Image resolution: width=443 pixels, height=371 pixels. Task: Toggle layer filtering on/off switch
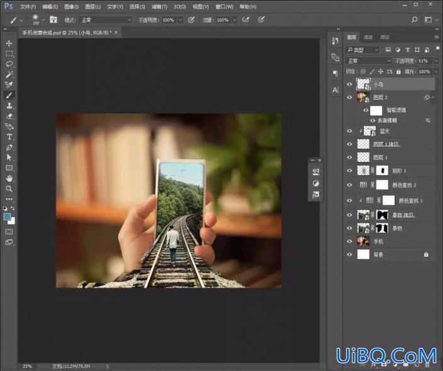click(x=437, y=48)
